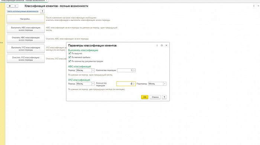Open help in the dialog footer
The height and width of the screenshot is (145, 260).
click(x=164, y=97)
